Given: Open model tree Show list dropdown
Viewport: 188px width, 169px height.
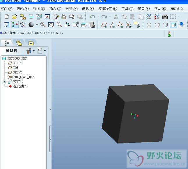Looking at the screenshot, I should (x=42, y=51).
